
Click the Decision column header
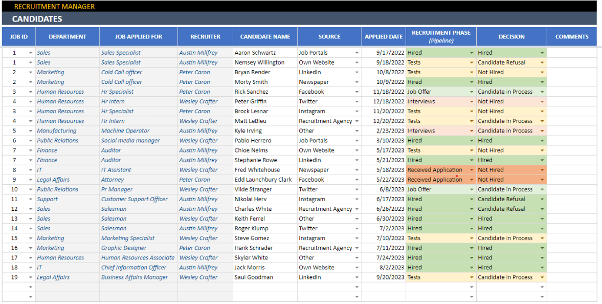[512, 36]
